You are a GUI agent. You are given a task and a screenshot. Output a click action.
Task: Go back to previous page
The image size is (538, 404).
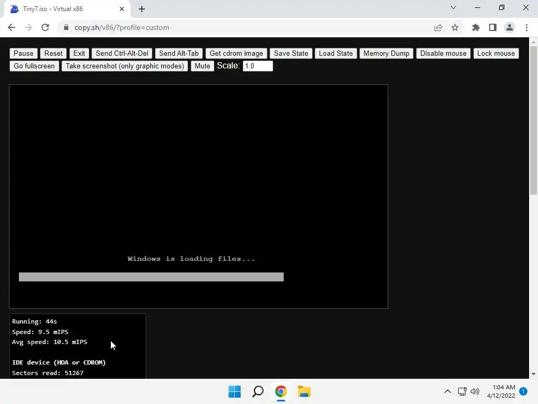coord(12,27)
